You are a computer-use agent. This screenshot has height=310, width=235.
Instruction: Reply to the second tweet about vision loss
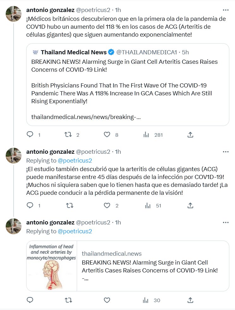30,206
